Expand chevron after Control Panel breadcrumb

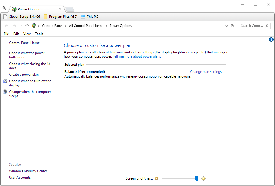[66, 26]
